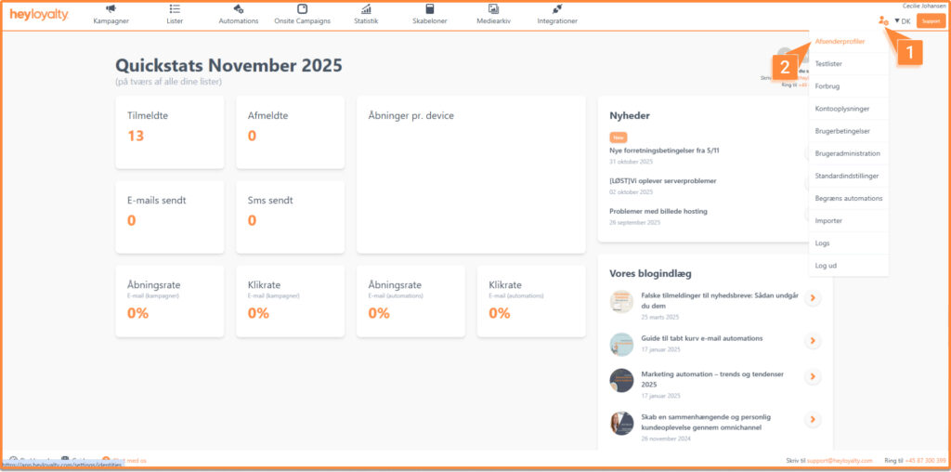Select Afsenderprofiler from the account menu
Screen dimensions: 951x472
840,41
